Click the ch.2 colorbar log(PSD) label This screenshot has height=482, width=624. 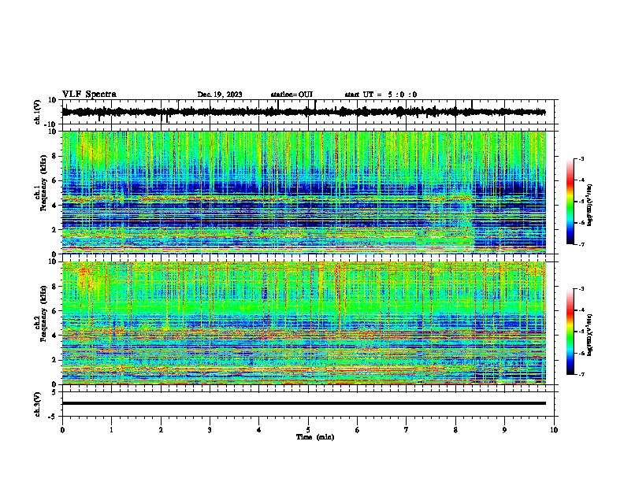[x=590, y=336]
